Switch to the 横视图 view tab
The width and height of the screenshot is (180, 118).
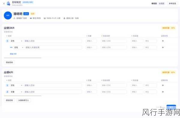click(x=154, y=4)
